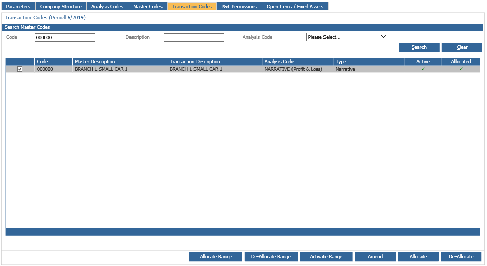Click the Amend button

pyautogui.click(x=375, y=257)
